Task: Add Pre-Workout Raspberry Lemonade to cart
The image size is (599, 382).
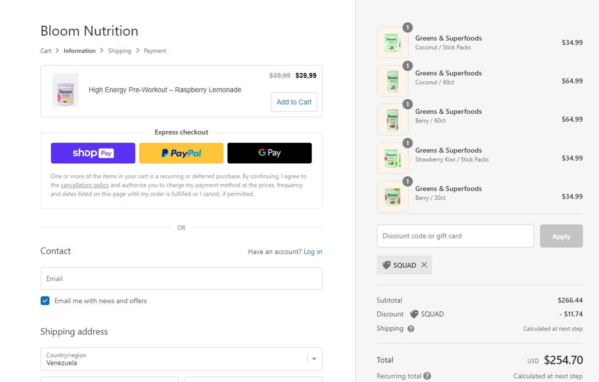Action: (294, 102)
